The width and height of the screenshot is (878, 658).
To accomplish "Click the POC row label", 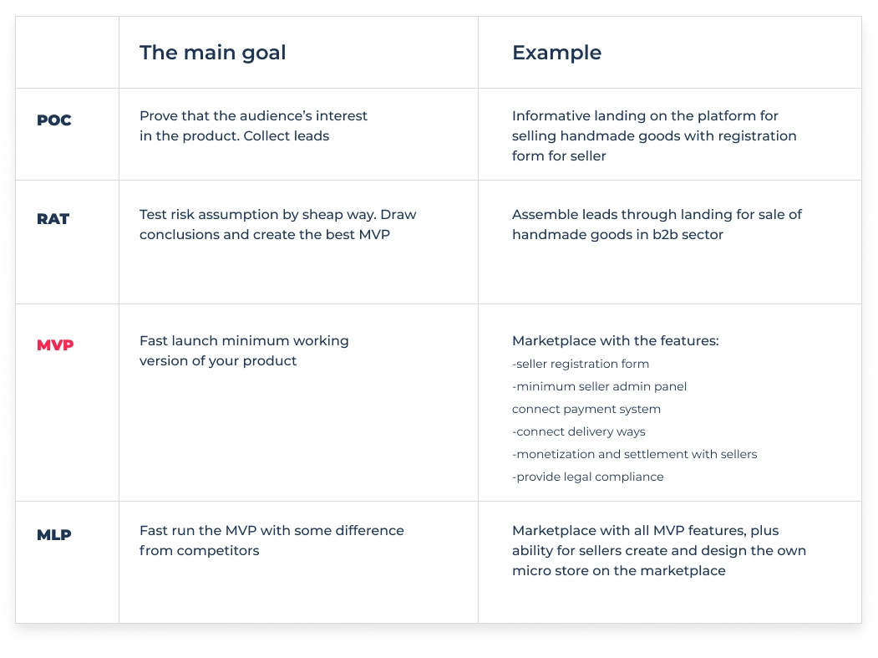I will click(54, 120).
